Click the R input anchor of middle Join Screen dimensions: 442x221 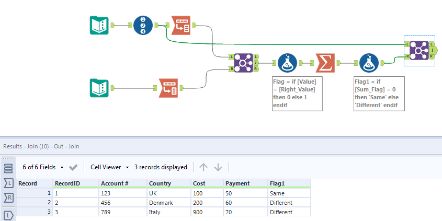(231, 68)
